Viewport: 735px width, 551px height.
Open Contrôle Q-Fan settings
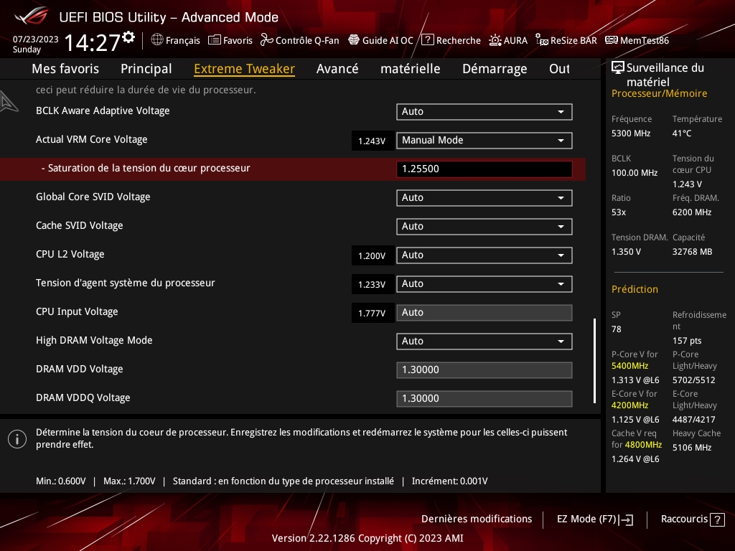[x=299, y=40]
